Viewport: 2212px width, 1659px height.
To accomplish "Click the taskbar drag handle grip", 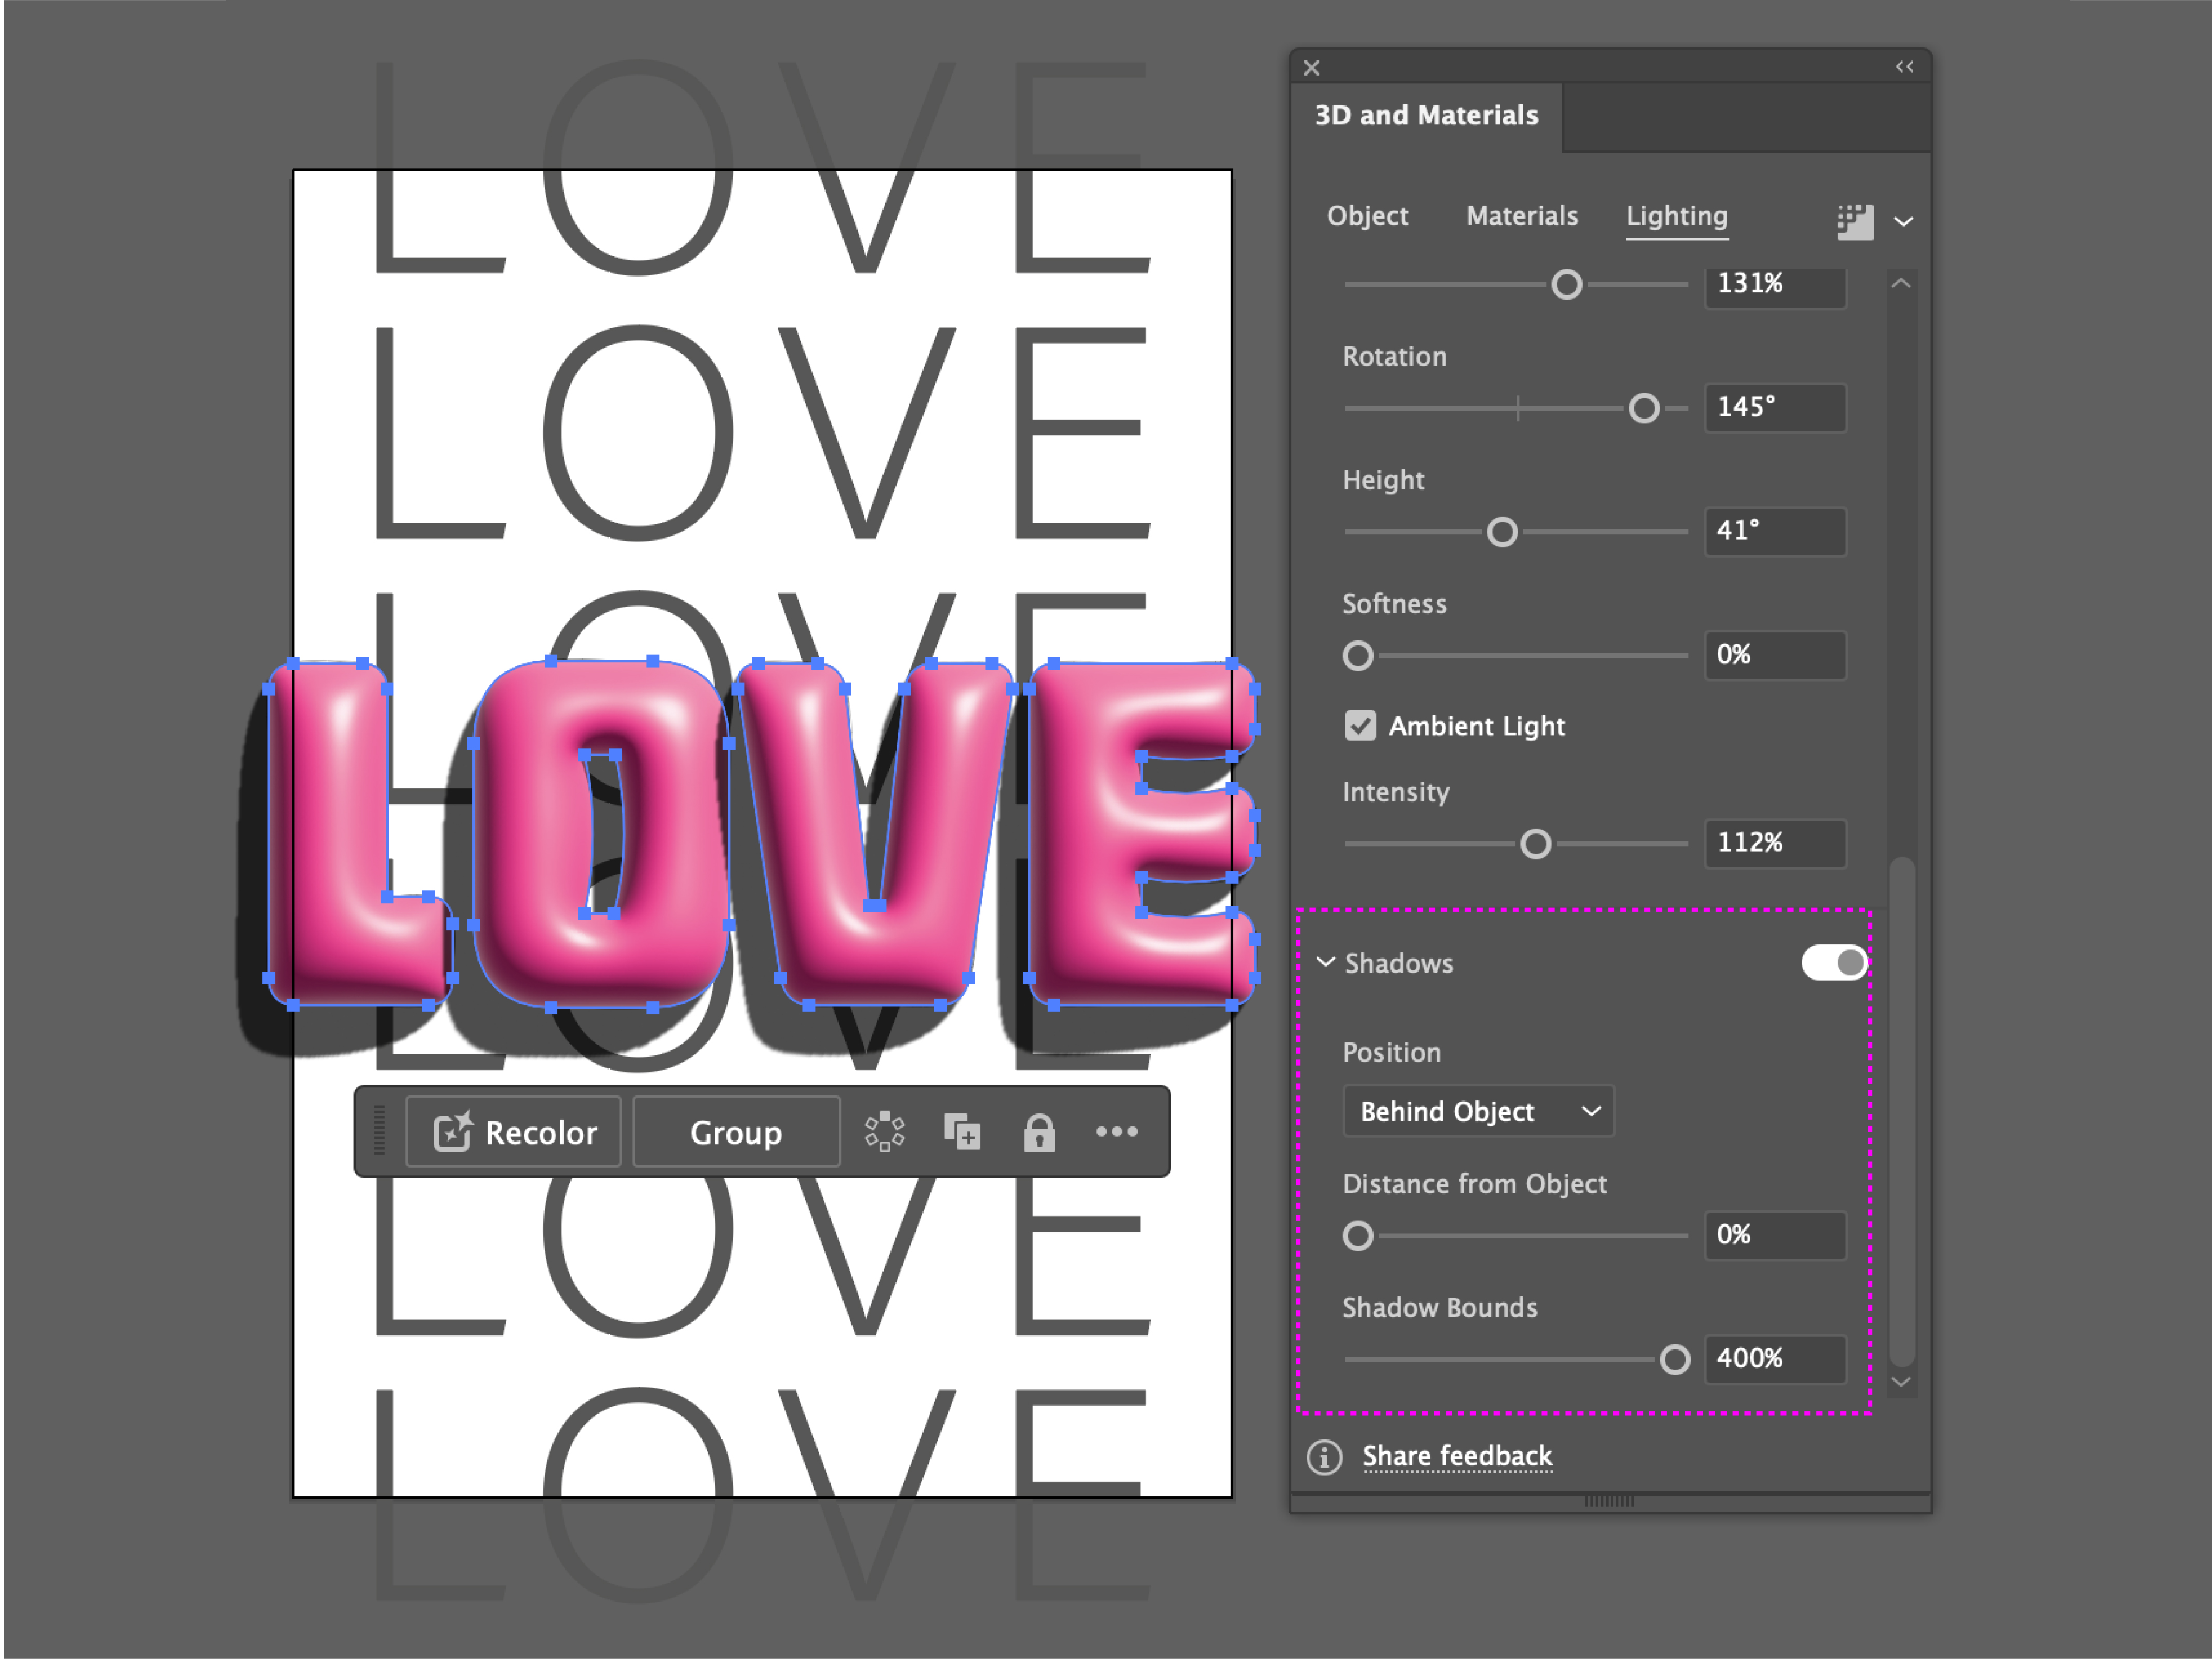I will 379,1131.
